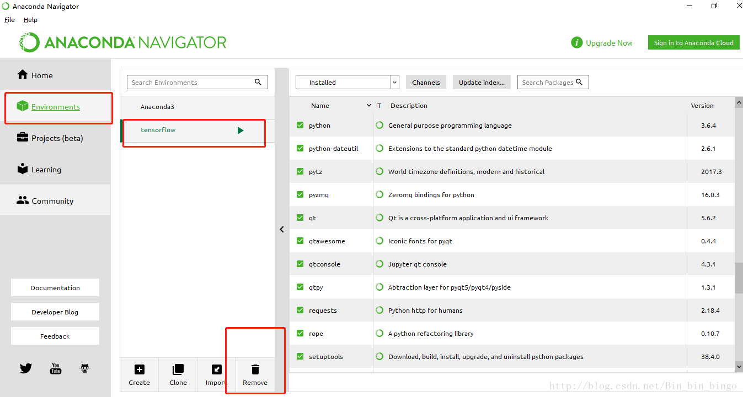The image size is (743, 397).
Task: Click the Projects briefcase icon
Action: [x=22, y=137]
